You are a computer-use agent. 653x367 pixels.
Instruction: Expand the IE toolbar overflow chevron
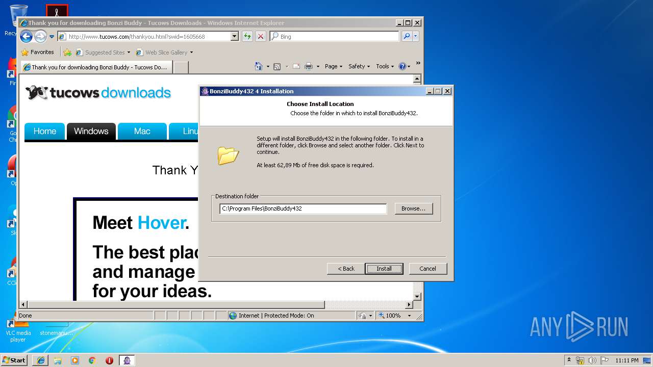pyautogui.click(x=418, y=63)
